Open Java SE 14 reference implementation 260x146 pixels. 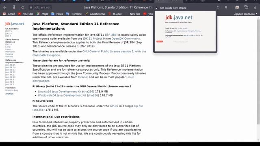pos(10,67)
